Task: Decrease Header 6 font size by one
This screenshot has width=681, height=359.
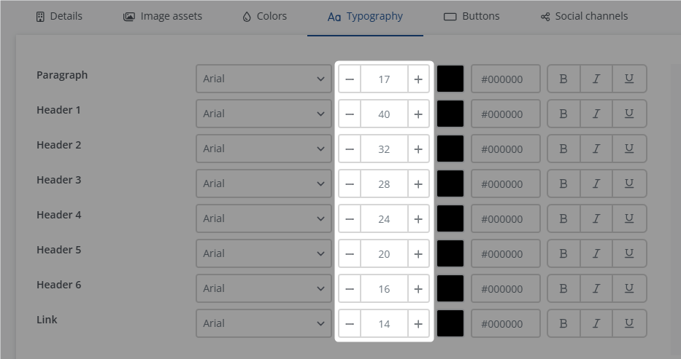Action: [x=350, y=288]
